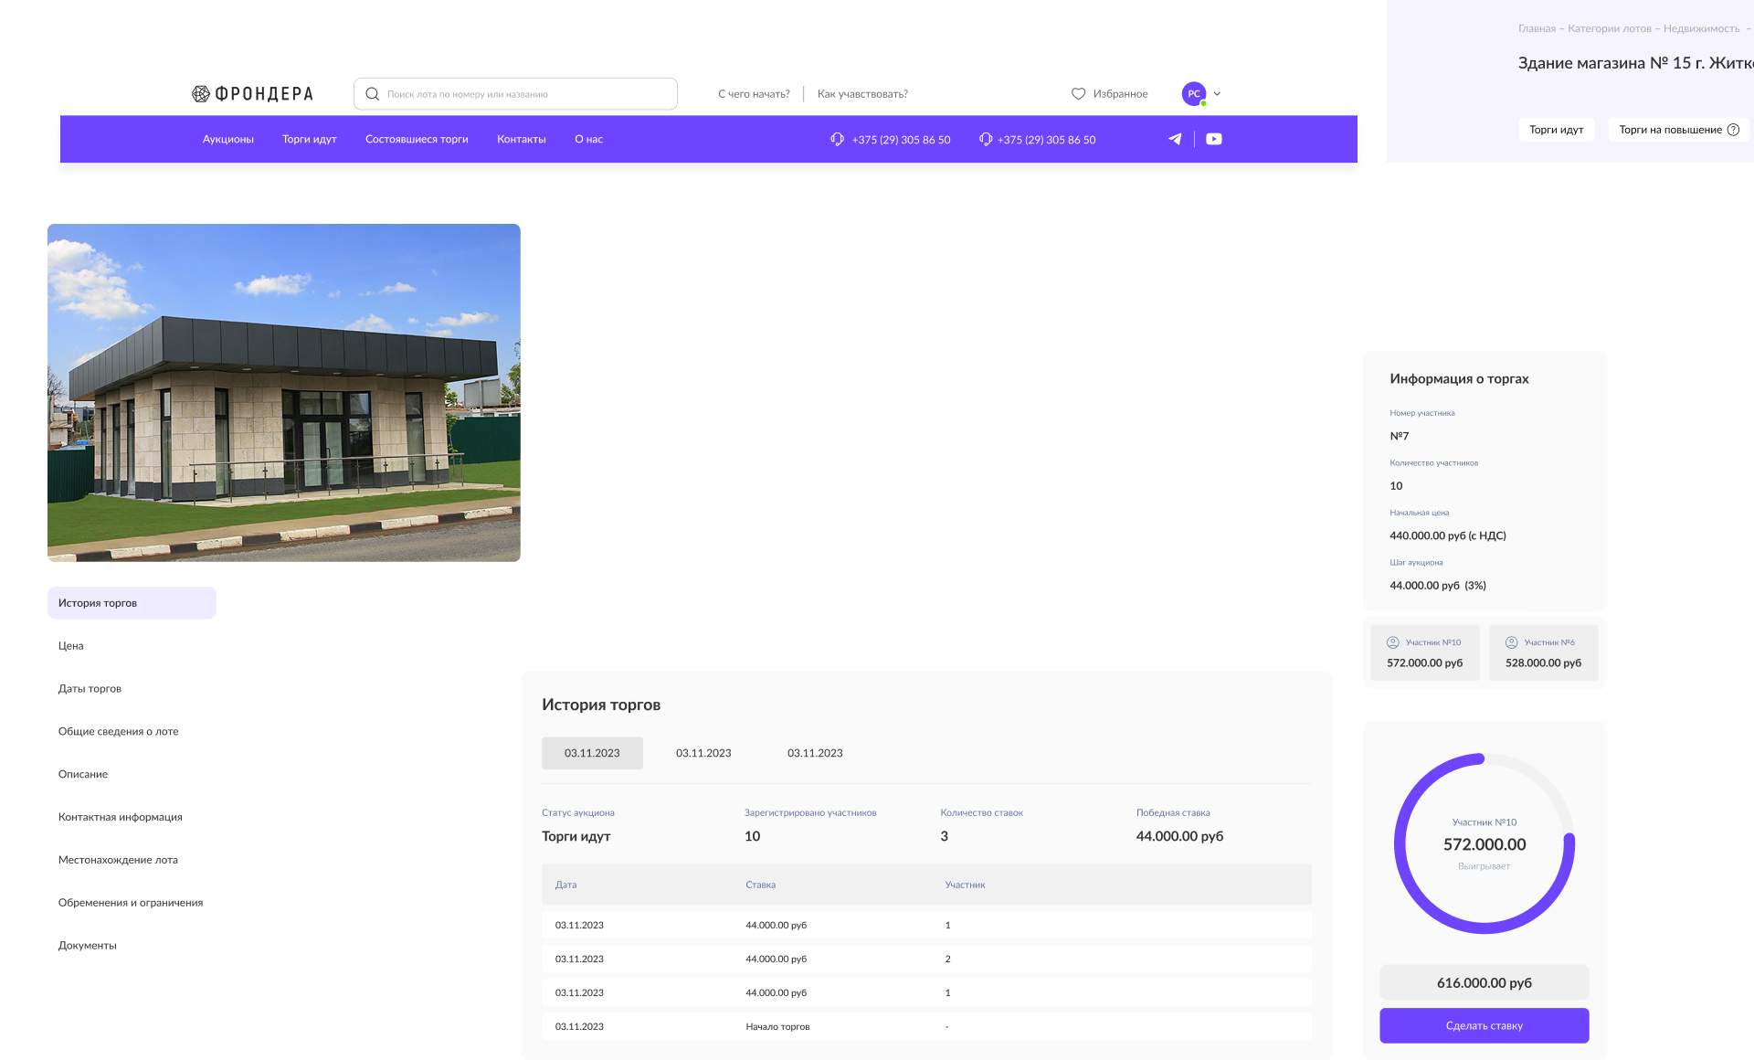Open the Telegram channel icon
This screenshot has width=1754, height=1060.
tap(1175, 139)
